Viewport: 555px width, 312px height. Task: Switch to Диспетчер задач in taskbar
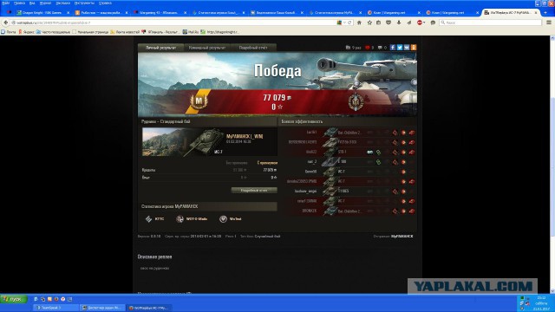(102, 308)
